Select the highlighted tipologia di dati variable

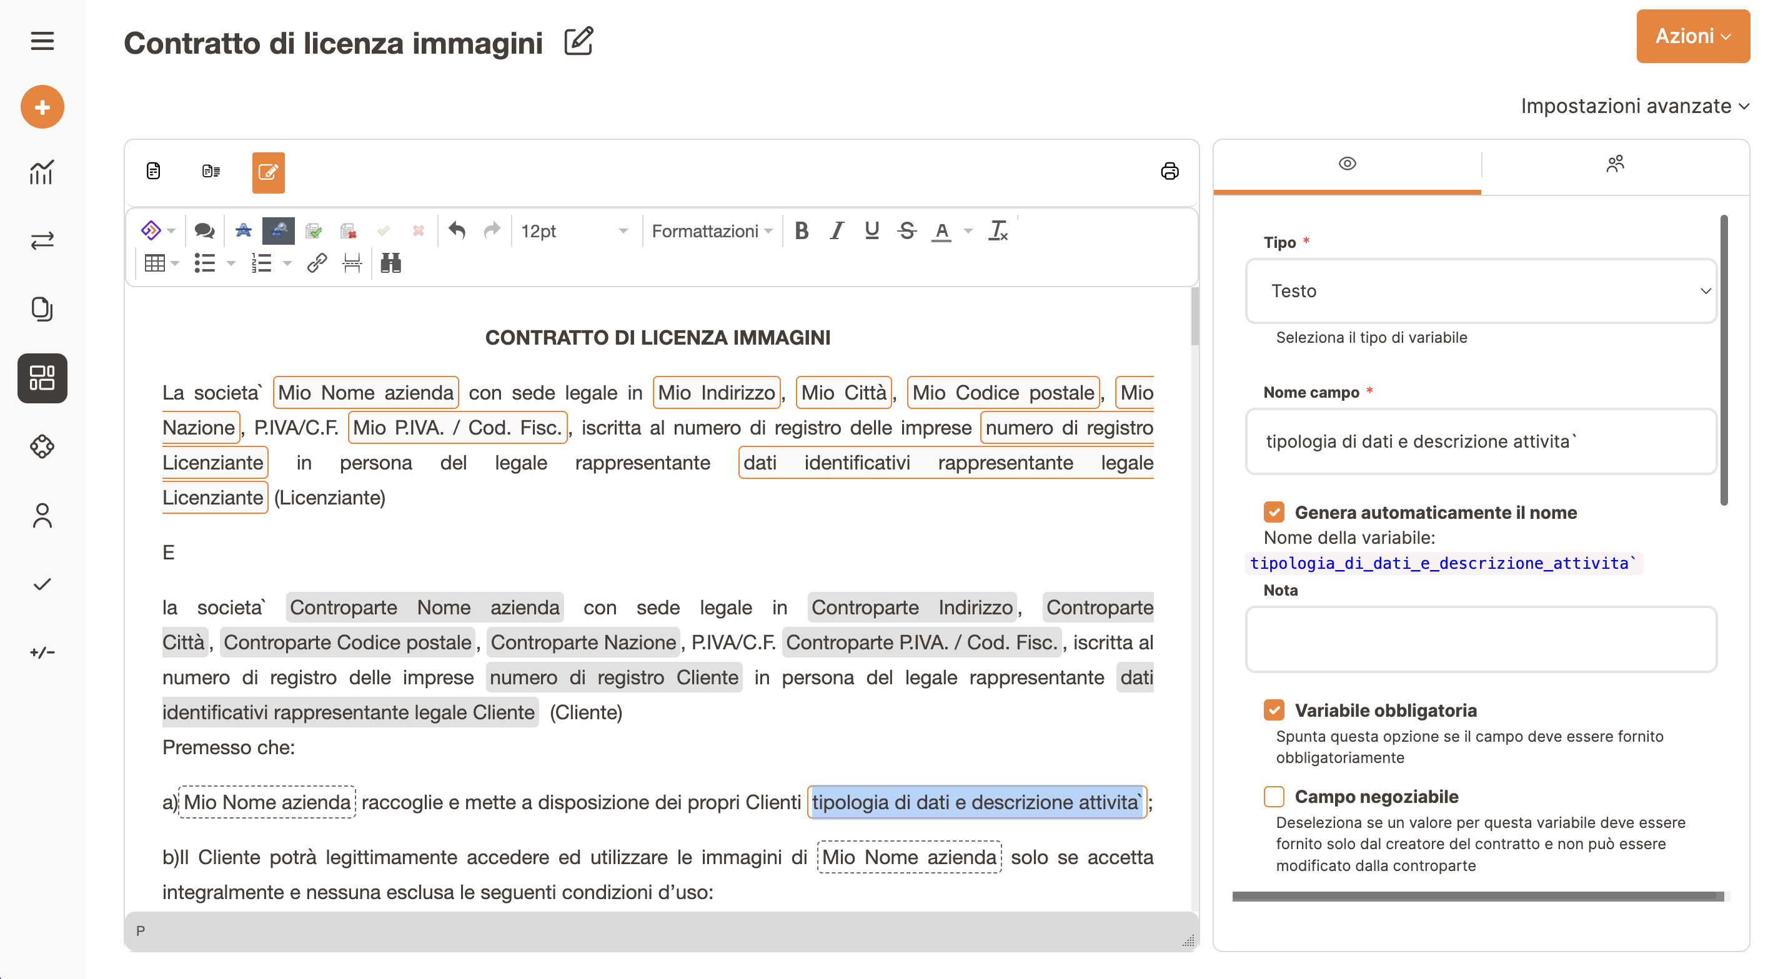pyautogui.click(x=976, y=802)
